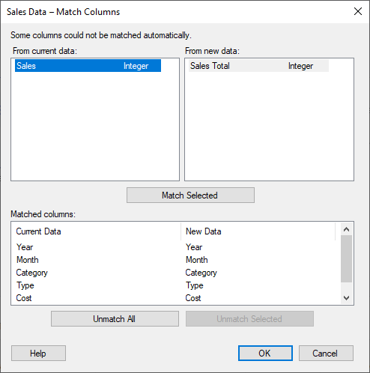Image resolution: width=370 pixels, height=373 pixels.
Task: Click the Unmatch All button
Action: (x=115, y=319)
